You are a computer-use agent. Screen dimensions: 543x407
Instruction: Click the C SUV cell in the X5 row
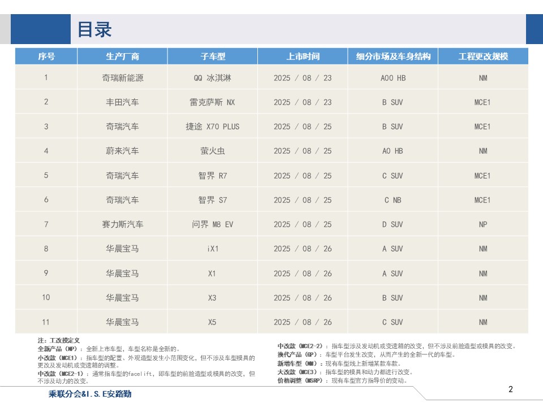point(393,322)
